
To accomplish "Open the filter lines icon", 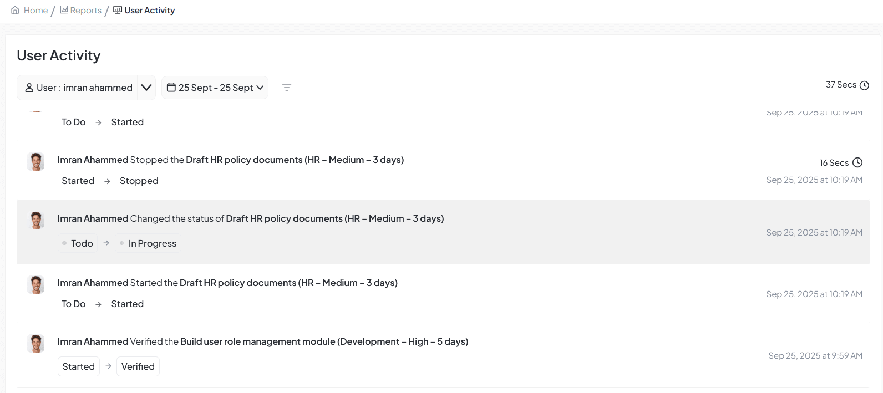I will coord(286,88).
